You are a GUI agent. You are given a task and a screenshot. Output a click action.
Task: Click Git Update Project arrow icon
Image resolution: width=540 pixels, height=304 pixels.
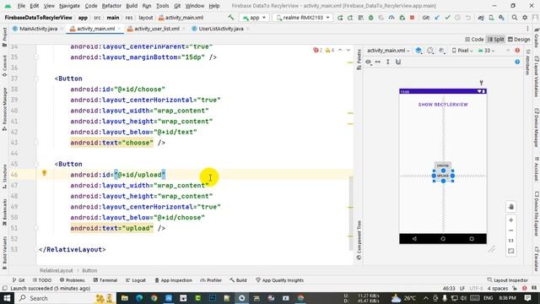click(437, 18)
